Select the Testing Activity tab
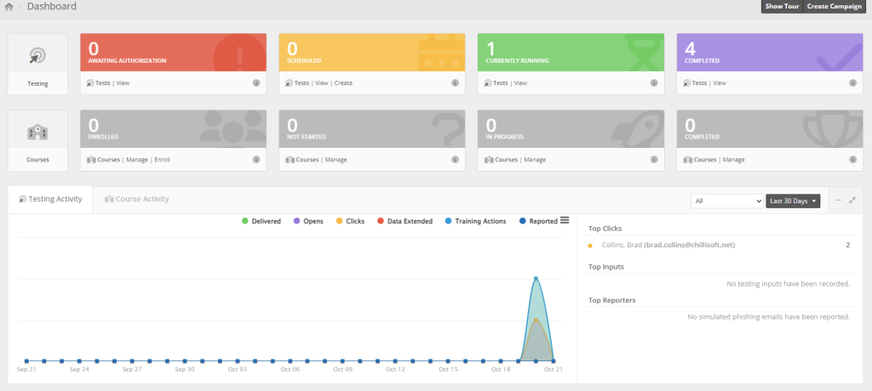 49,199
